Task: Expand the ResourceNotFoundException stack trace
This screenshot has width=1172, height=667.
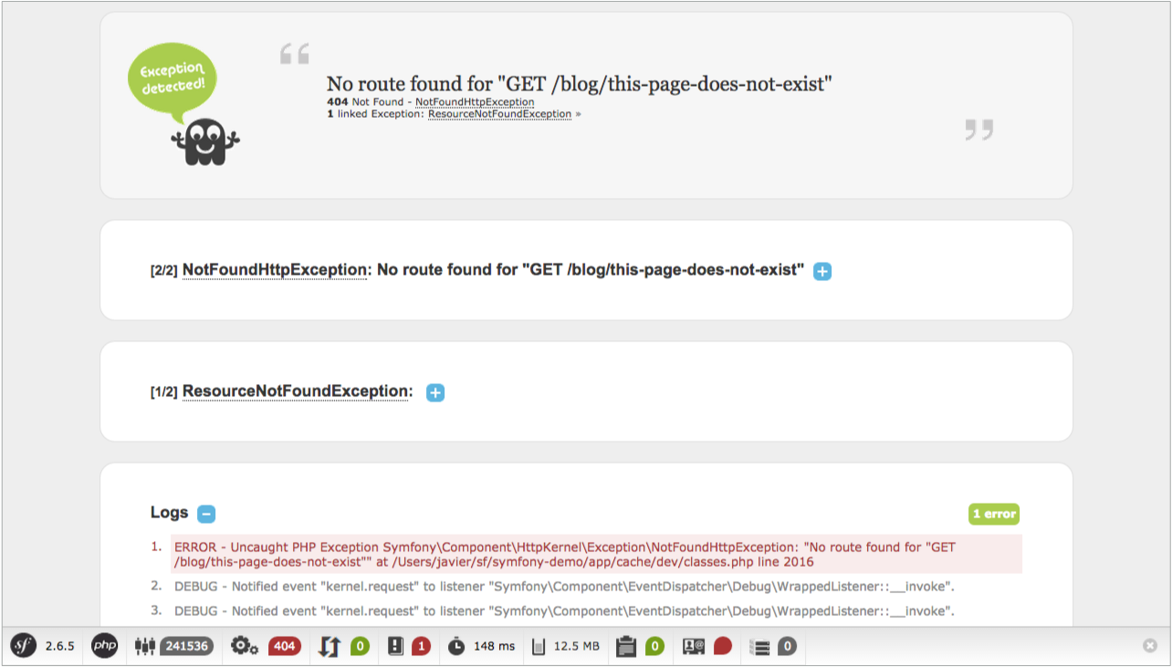Action: click(x=435, y=392)
